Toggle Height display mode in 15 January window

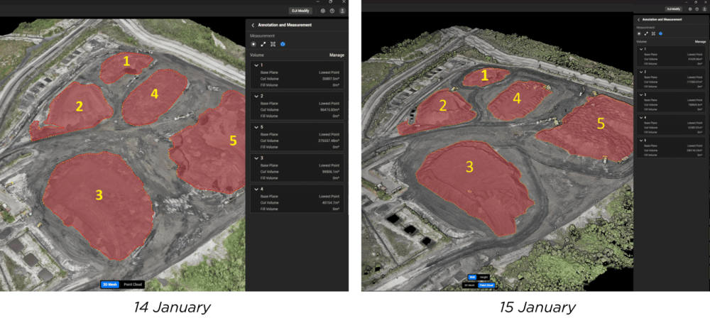click(484, 278)
